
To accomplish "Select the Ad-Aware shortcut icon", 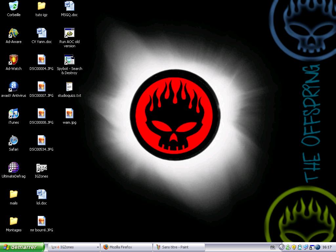I will click(13, 35).
